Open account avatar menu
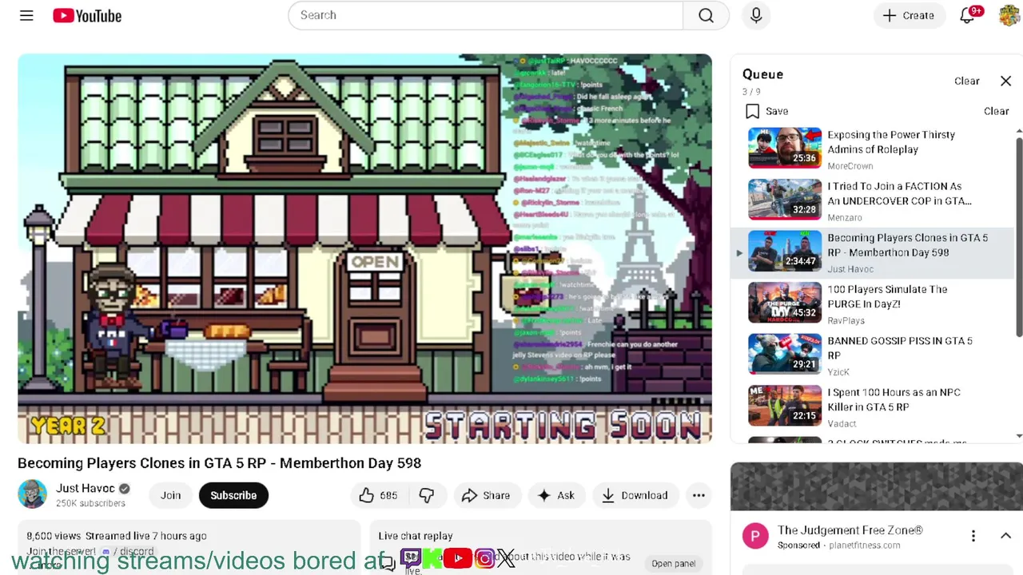Image resolution: width=1023 pixels, height=575 pixels. [1009, 15]
